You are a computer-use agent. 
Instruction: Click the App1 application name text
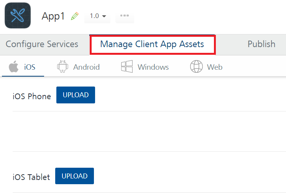(x=53, y=16)
